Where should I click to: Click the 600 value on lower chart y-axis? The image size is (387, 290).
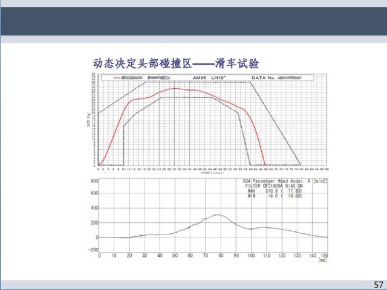tap(94, 193)
